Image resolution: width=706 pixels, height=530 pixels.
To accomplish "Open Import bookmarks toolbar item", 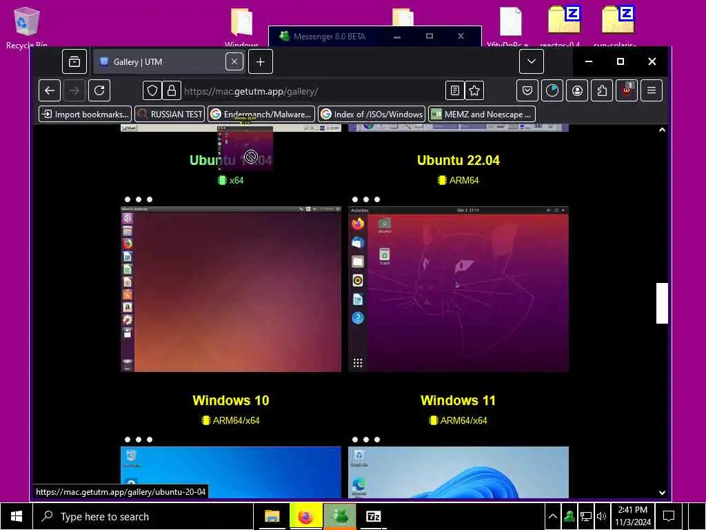I will 85,114.
